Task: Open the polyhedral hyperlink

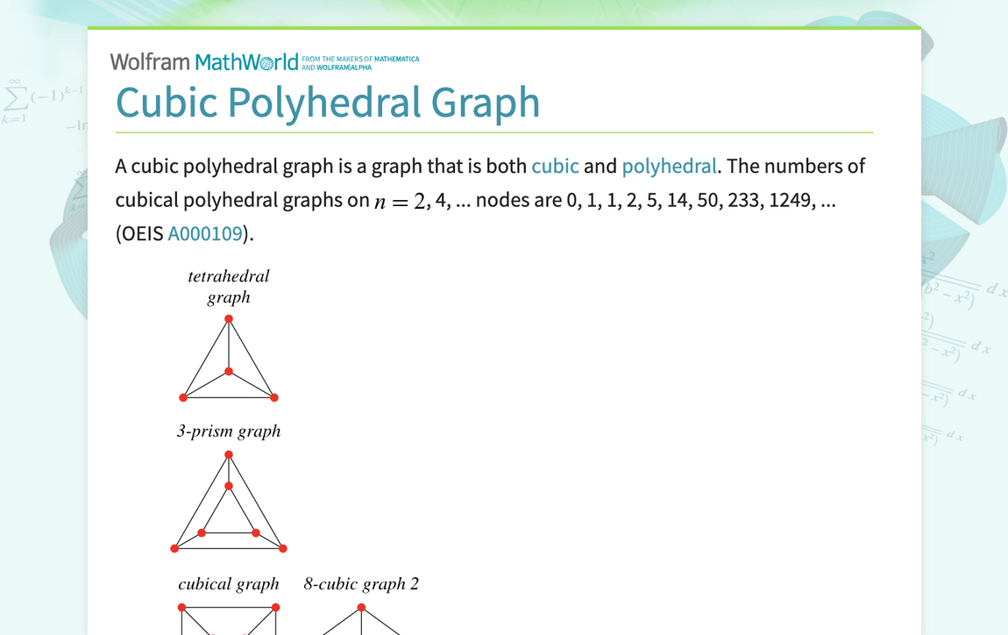Action: point(669,166)
